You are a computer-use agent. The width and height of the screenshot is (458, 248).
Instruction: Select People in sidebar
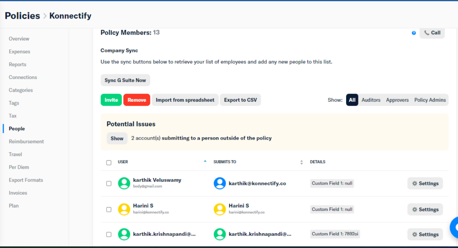point(17,129)
